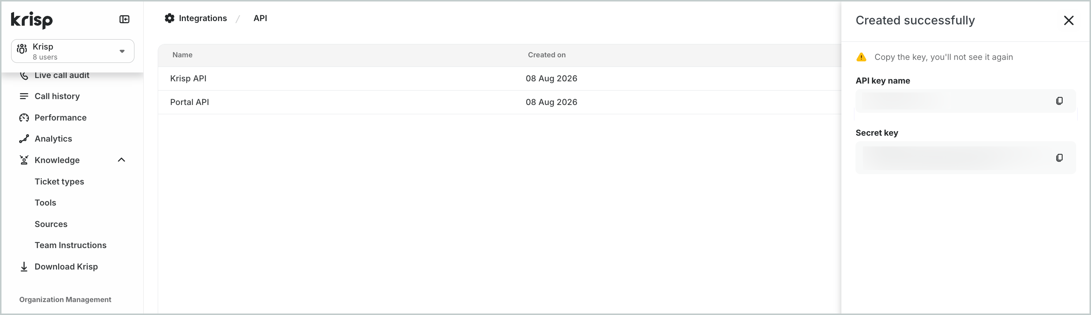The height and width of the screenshot is (315, 1091).
Task: Open the Krisp workspace dropdown
Action: [x=73, y=51]
